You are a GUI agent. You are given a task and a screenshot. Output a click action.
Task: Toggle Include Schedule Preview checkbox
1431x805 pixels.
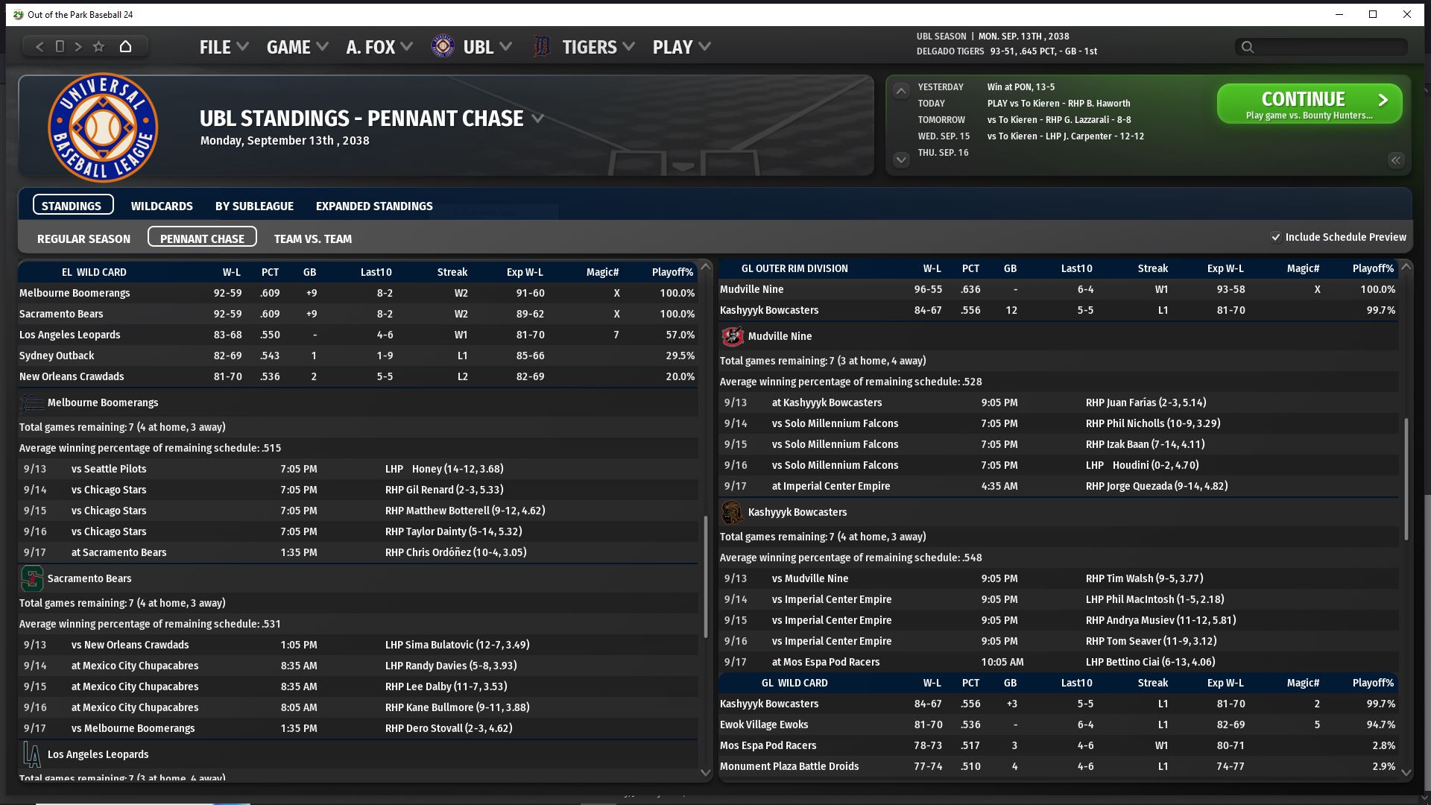click(1276, 237)
